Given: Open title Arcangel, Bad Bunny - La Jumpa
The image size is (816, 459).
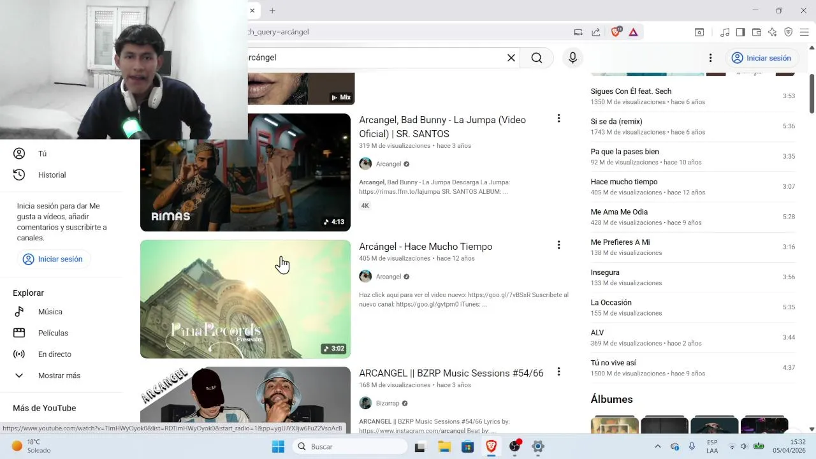Looking at the screenshot, I should (442, 127).
